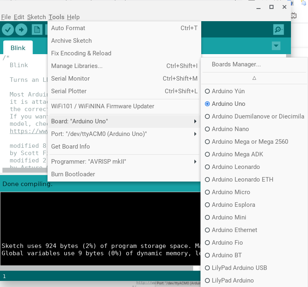Click line number 1 in status bar
The image size is (308, 287).
click(4, 276)
